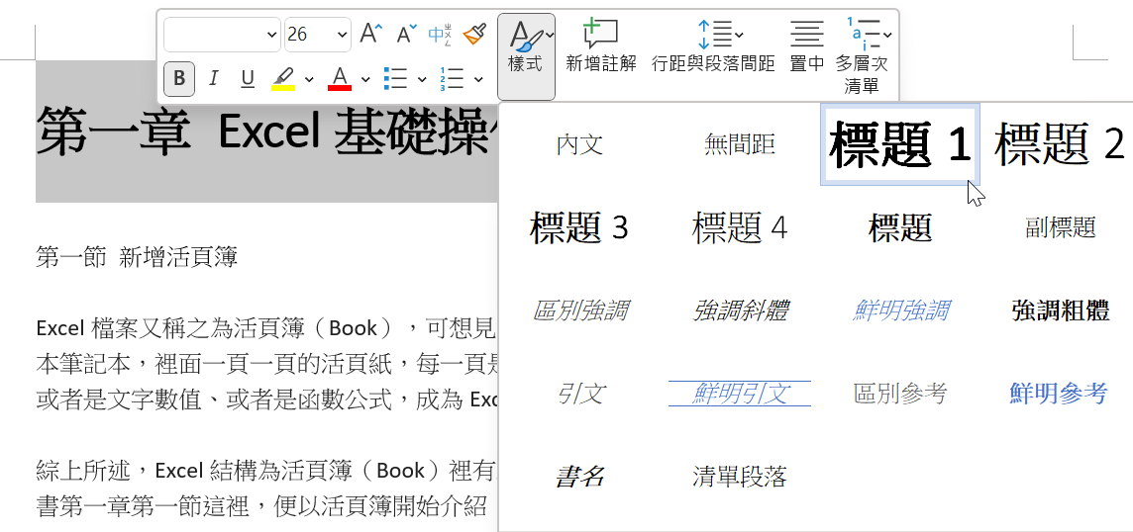Apply bullet list formatting
Image resolution: width=1133 pixels, height=532 pixels.
[396, 79]
